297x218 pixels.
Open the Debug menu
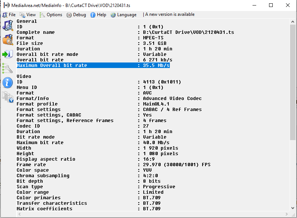click(x=76, y=15)
